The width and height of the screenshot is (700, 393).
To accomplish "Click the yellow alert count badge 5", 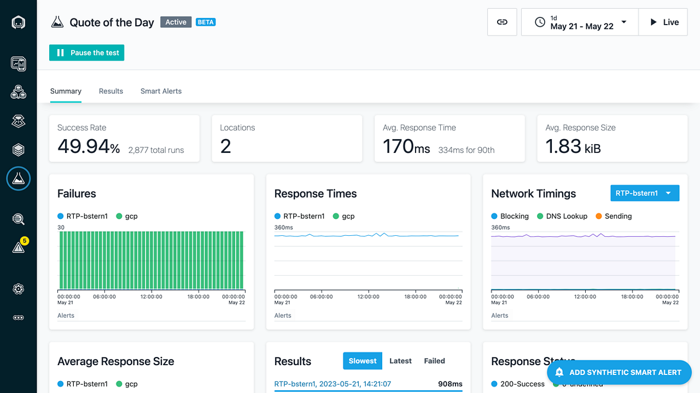I will point(24,241).
